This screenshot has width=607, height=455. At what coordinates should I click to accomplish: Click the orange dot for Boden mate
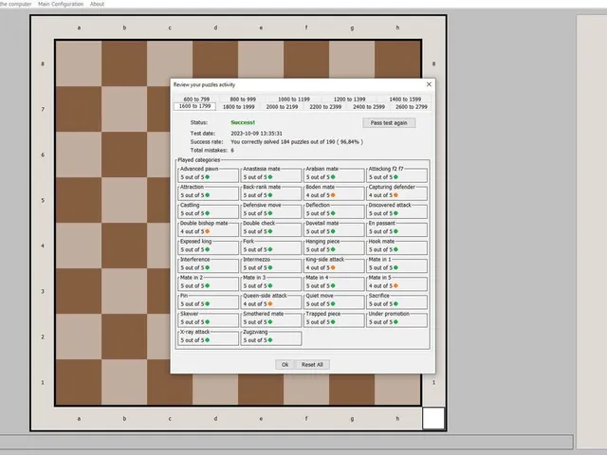pyautogui.click(x=333, y=195)
